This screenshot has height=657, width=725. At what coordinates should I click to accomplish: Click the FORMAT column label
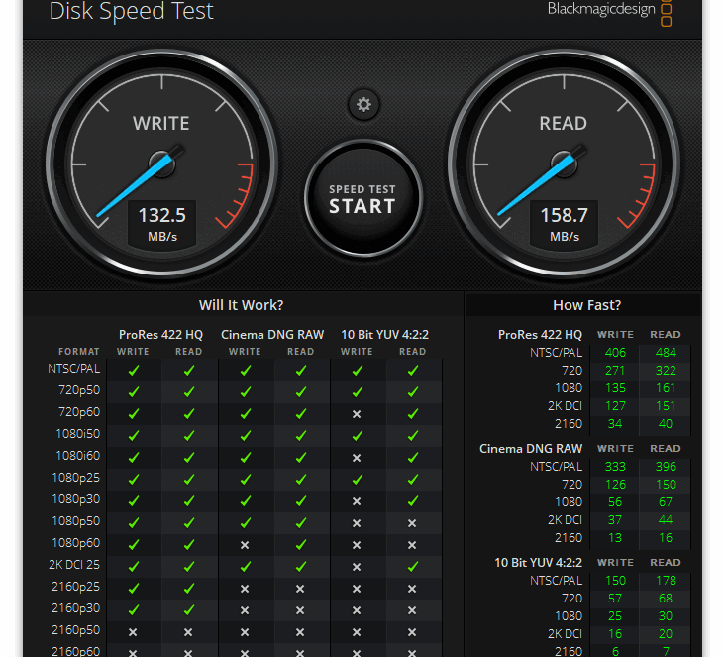[79, 352]
